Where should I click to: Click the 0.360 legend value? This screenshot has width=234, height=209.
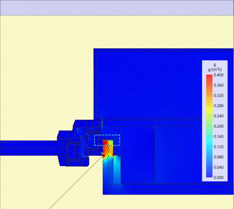coord(219,85)
